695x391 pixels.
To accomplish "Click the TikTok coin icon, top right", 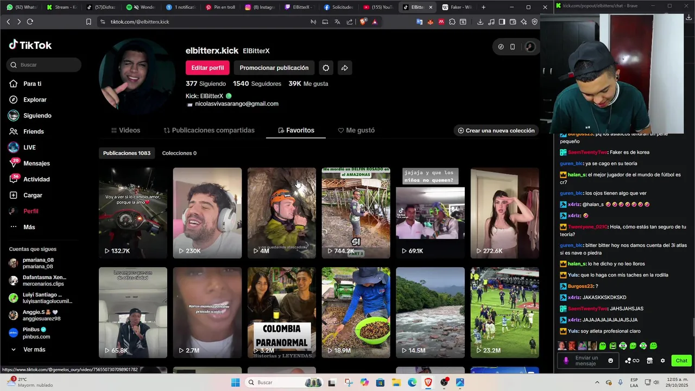I will [x=501, y=47].
